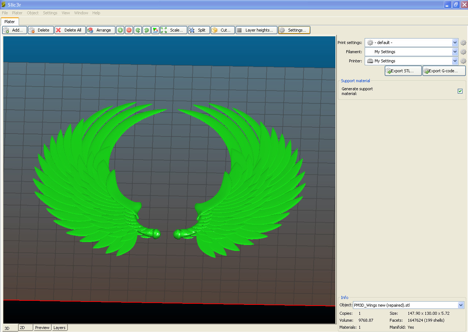The width and height of the screenshot is (468, 332).
Task: Open printer settings gear icon
Action: 463,61
